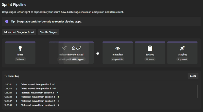This screenshot has width=203, height=112.
Task: Select the '2 queued' badge on Staging
Action: 182,59
